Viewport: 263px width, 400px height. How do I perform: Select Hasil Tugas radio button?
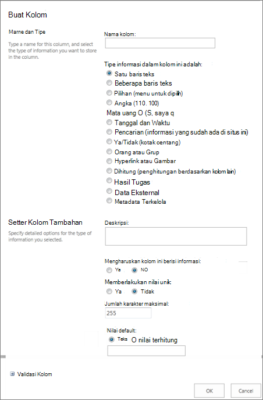coord(109,181)
